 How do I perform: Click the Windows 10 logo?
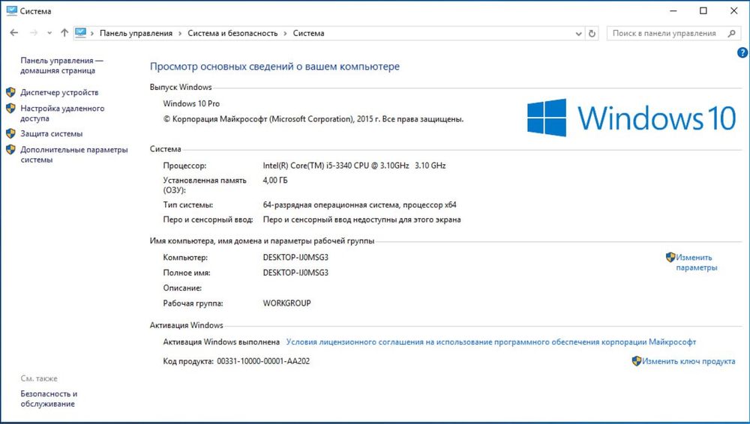coord(631,118)
